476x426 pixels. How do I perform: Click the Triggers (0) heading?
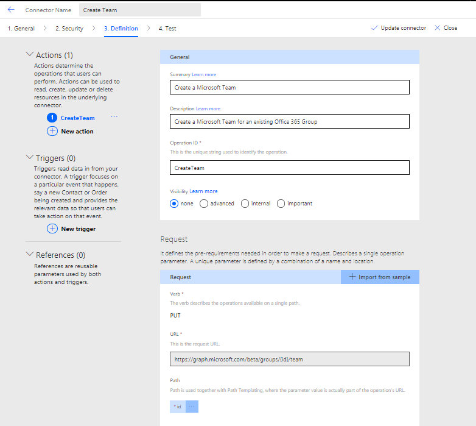[55, 158]
